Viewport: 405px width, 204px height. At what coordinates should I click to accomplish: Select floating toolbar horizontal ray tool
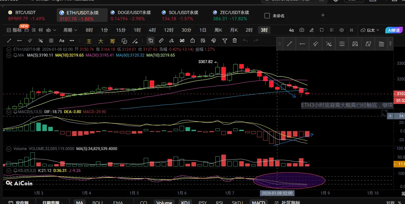tap(302, 44)
